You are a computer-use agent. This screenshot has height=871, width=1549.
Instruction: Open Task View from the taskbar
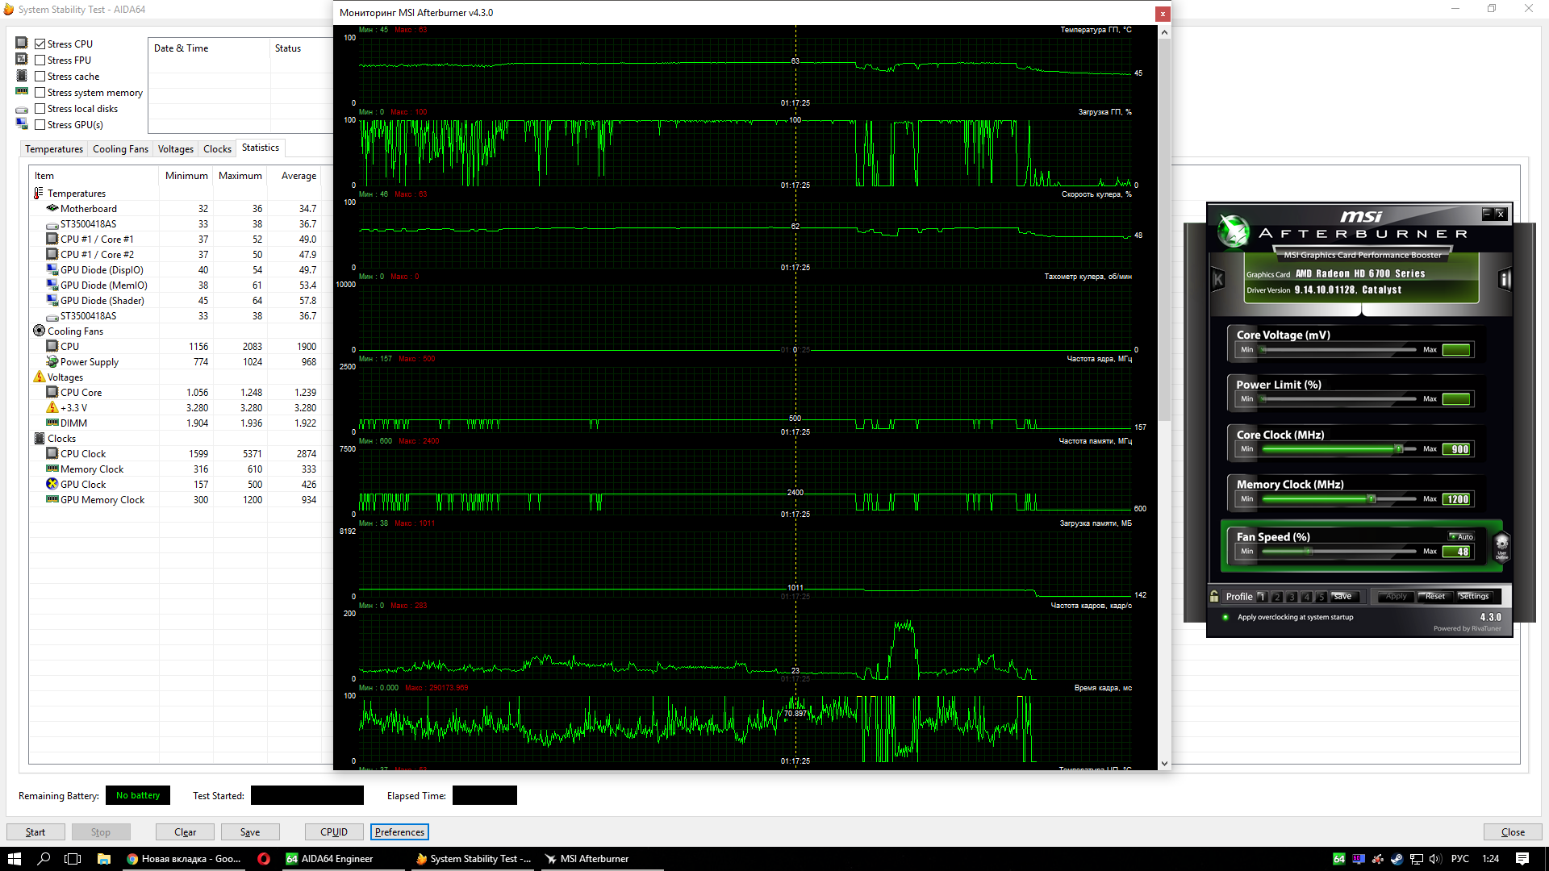click(x=73, y=859)
